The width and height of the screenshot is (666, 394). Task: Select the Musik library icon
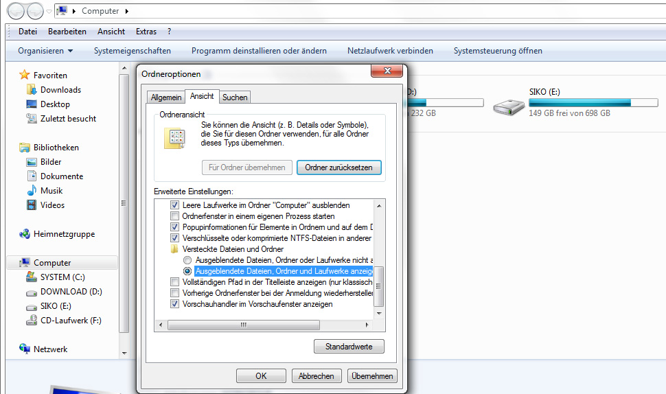(x=31, y=191)
